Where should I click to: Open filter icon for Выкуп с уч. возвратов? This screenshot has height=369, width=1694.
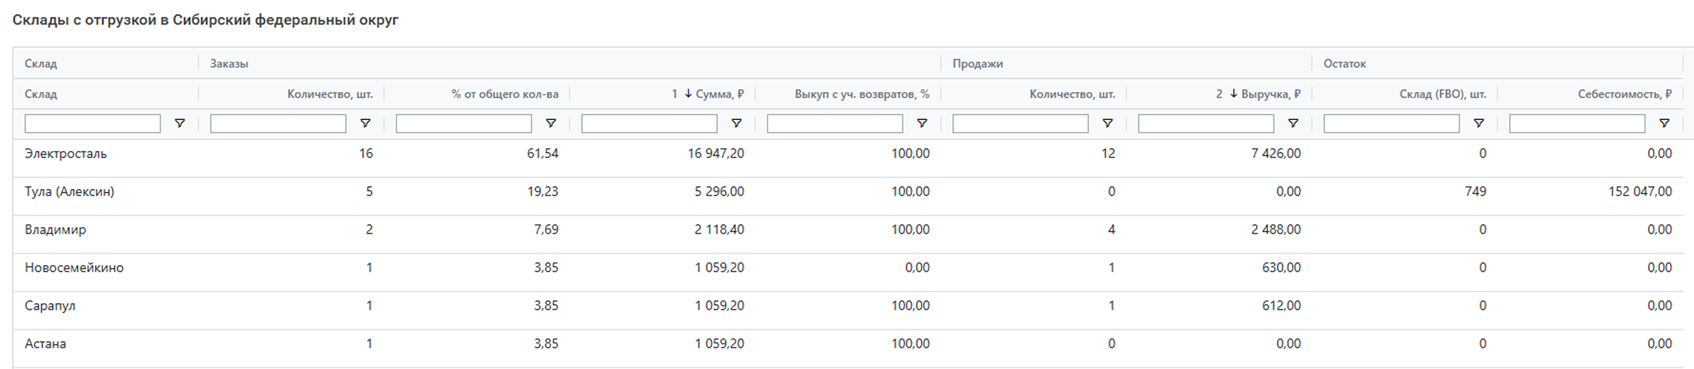(921, 124)
